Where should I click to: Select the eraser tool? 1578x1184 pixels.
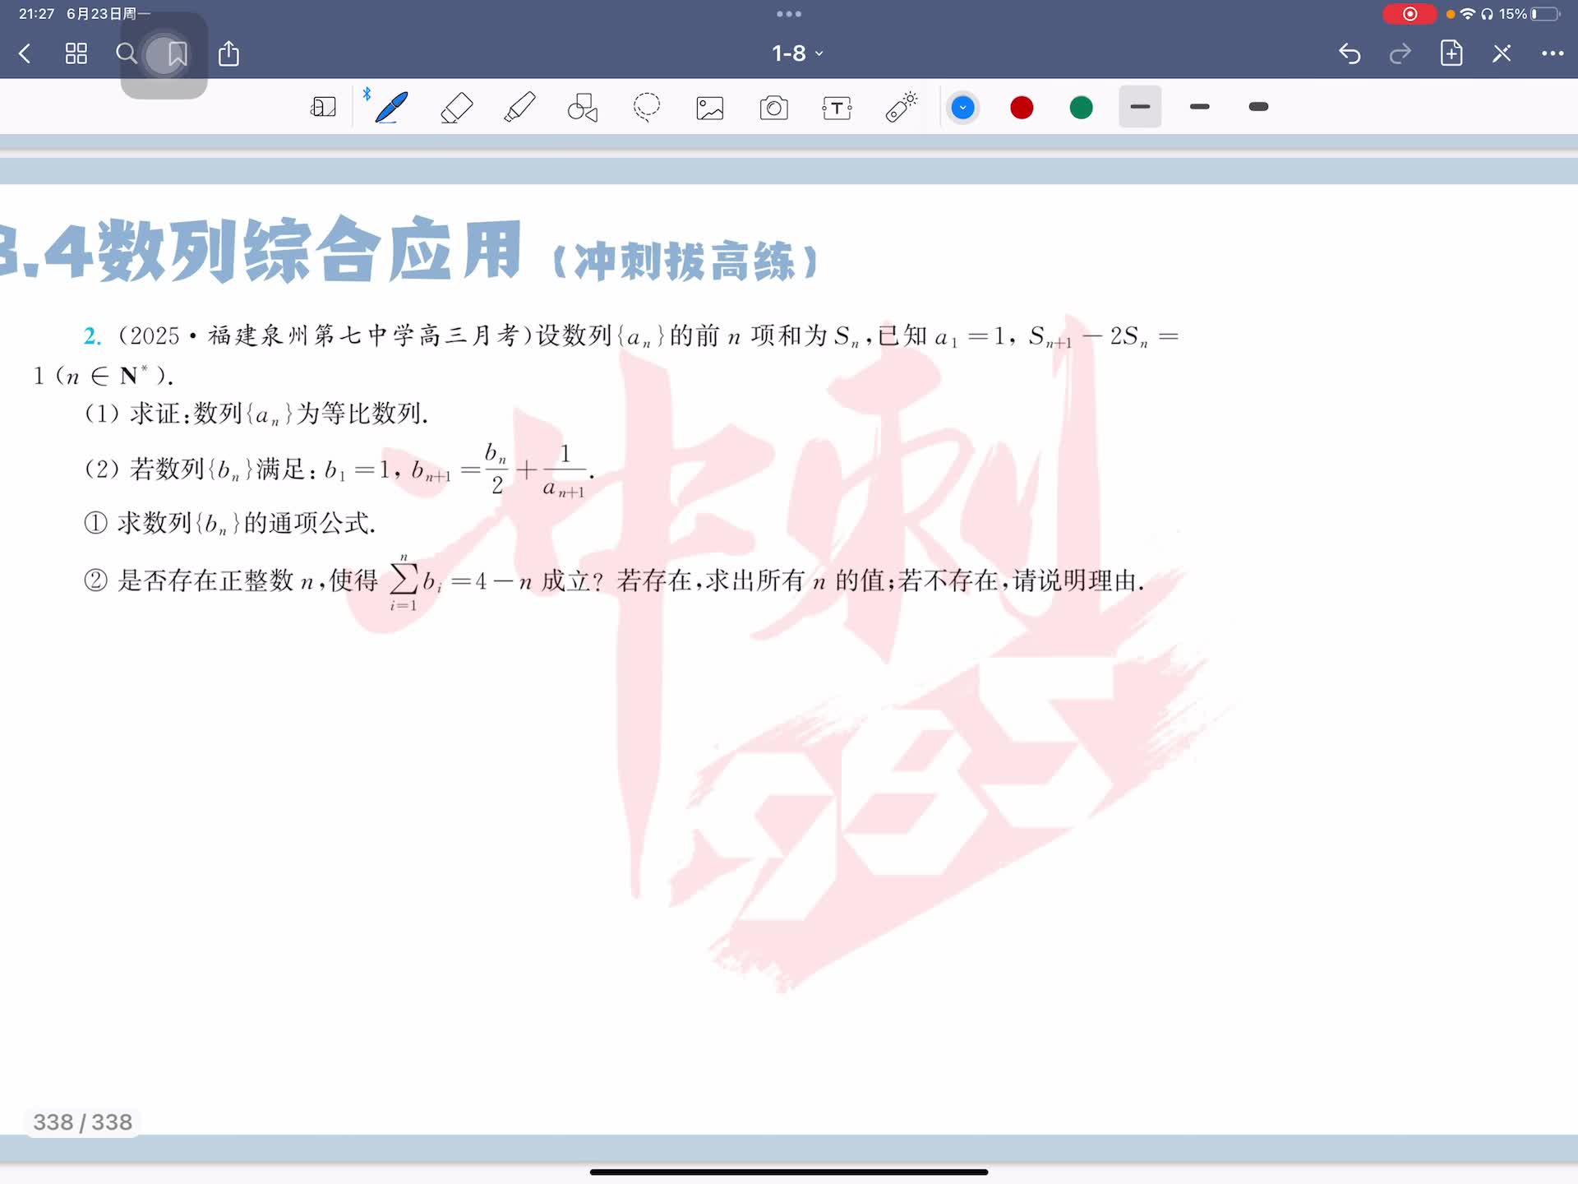[456, 108]
